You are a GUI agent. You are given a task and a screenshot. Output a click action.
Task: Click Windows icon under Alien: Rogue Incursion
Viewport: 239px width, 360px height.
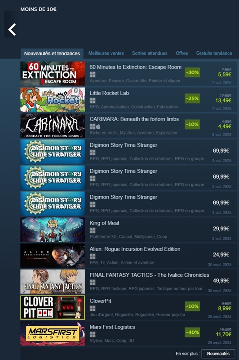tap(93, 256)
